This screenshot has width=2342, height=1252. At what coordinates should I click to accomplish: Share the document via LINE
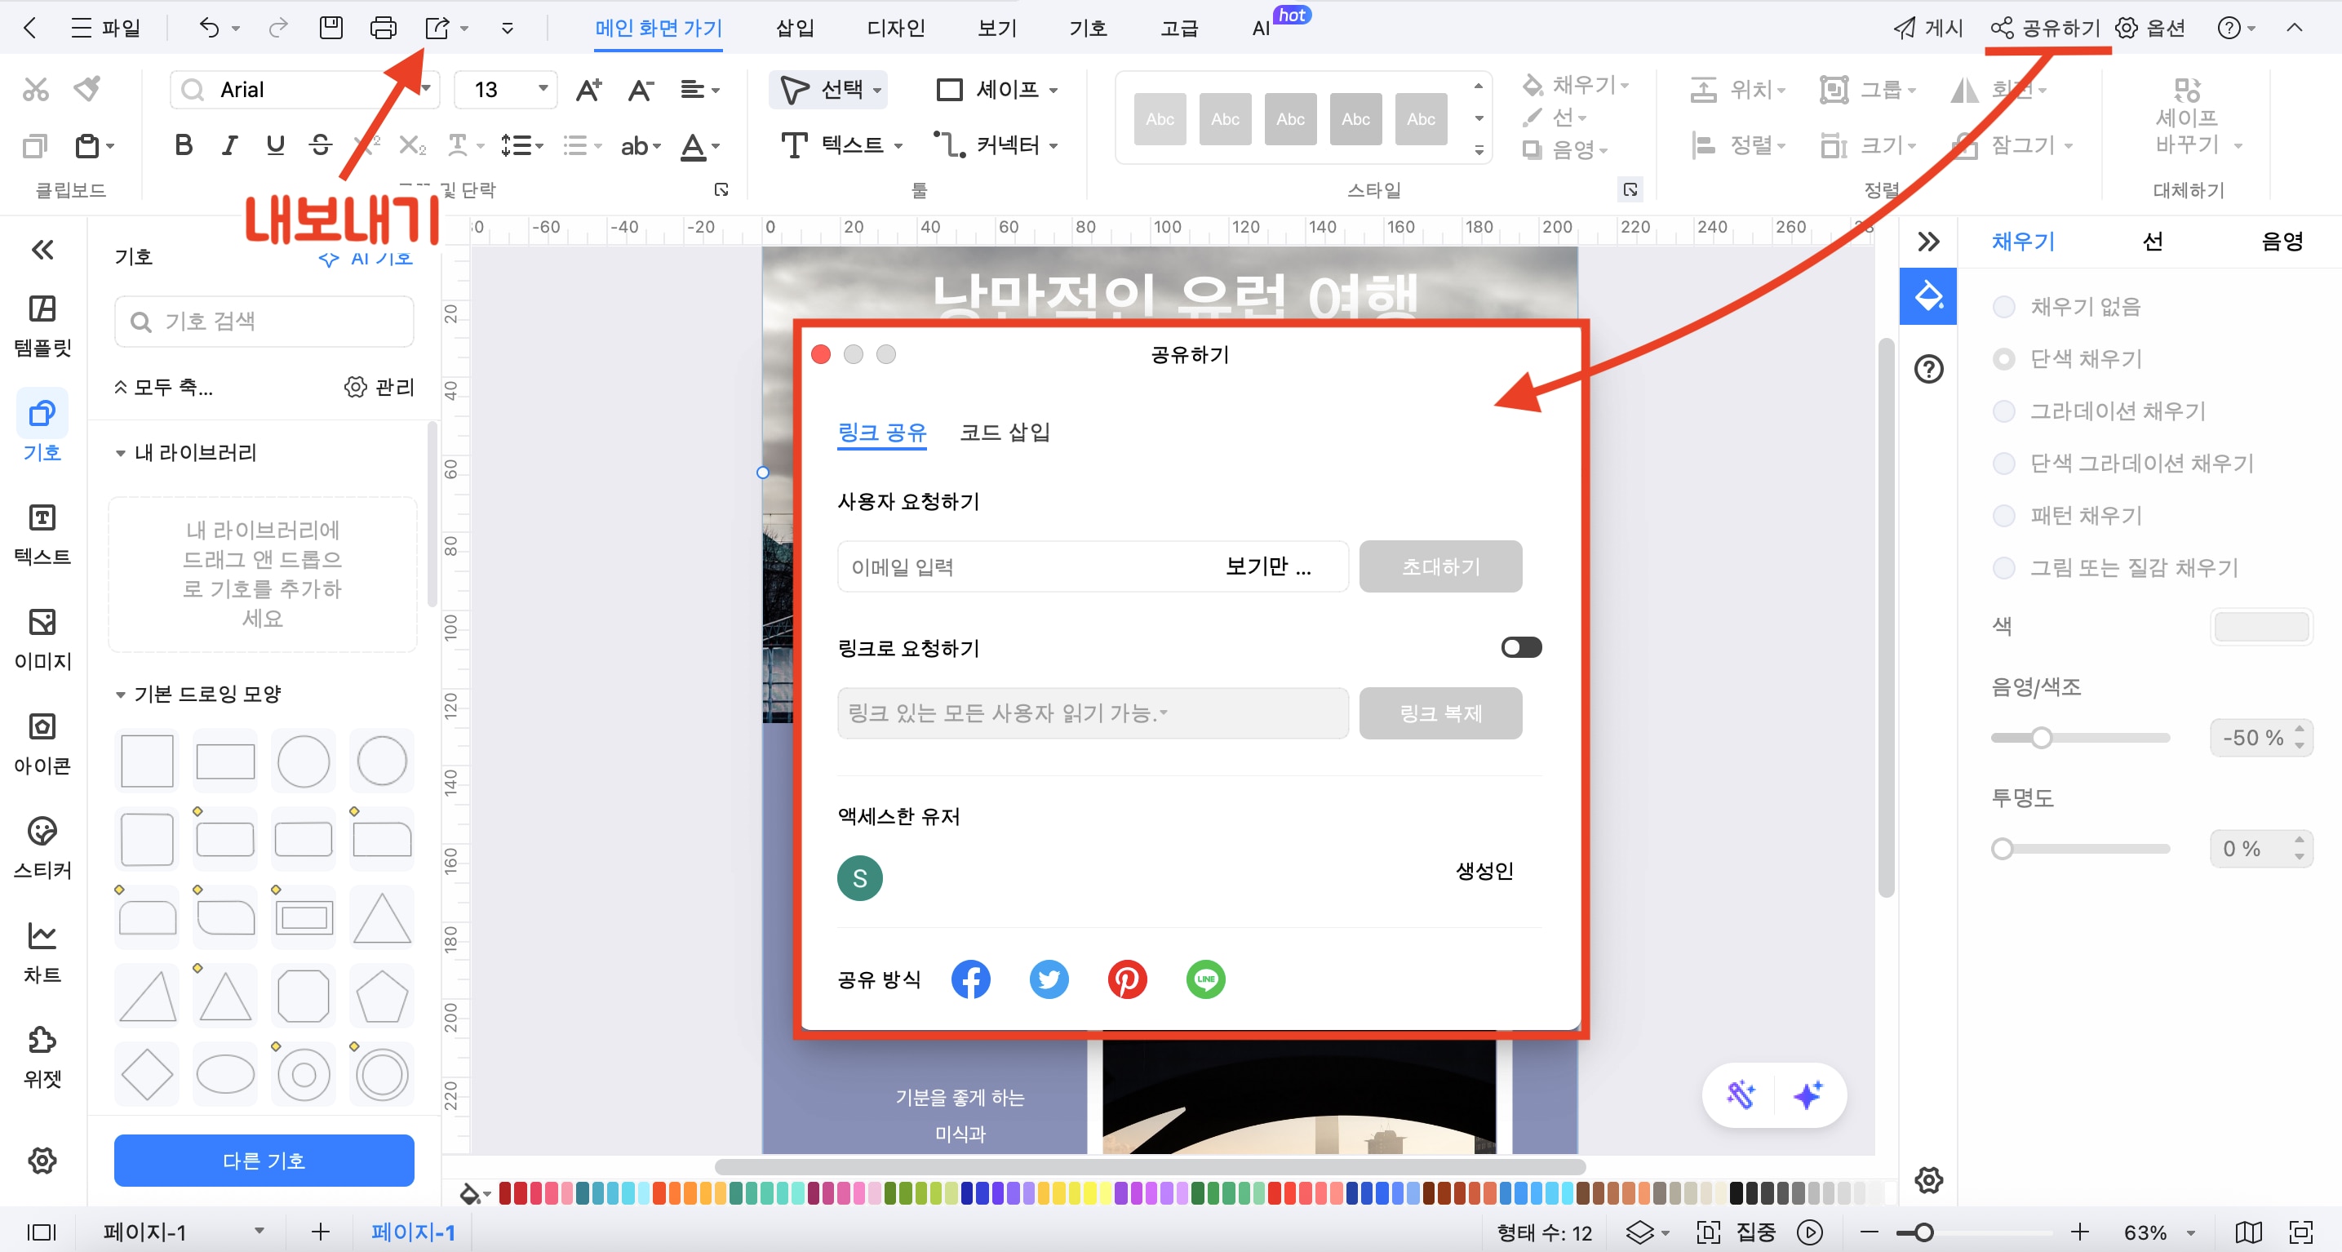[x=1204, y=979]
